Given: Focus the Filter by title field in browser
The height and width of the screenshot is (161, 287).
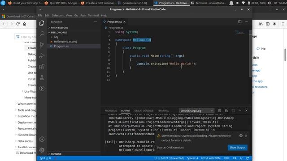Looking at the screenshot, I should click(x=26, y=37).
